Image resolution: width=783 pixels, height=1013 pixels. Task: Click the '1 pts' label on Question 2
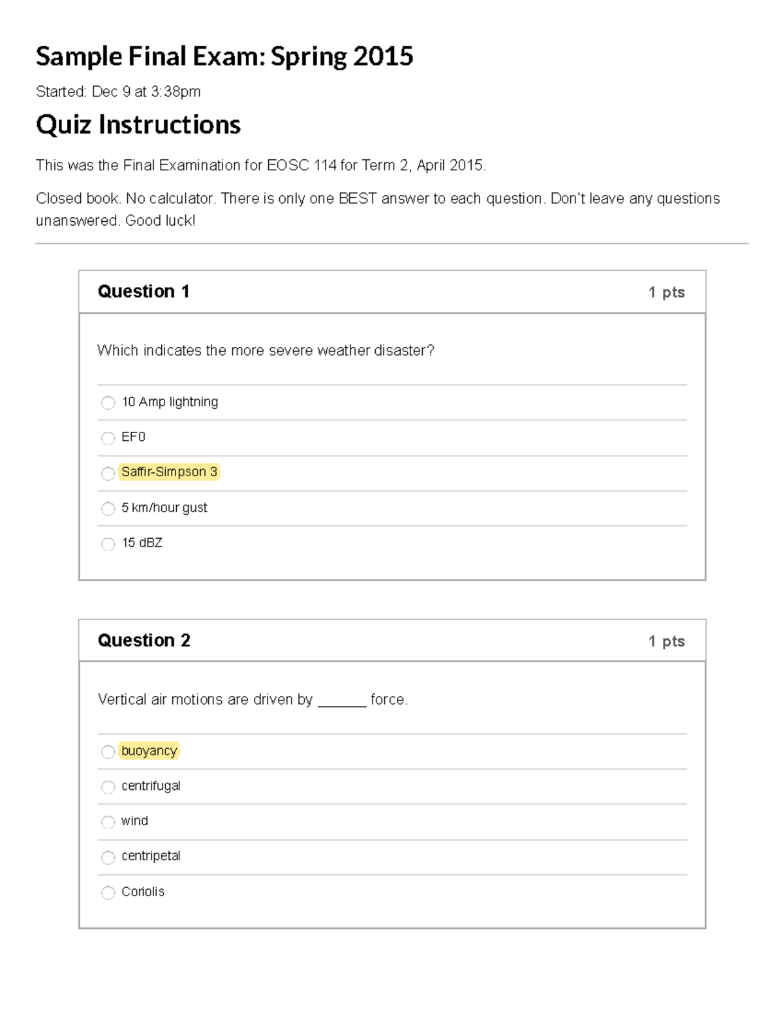coord(666,641)
